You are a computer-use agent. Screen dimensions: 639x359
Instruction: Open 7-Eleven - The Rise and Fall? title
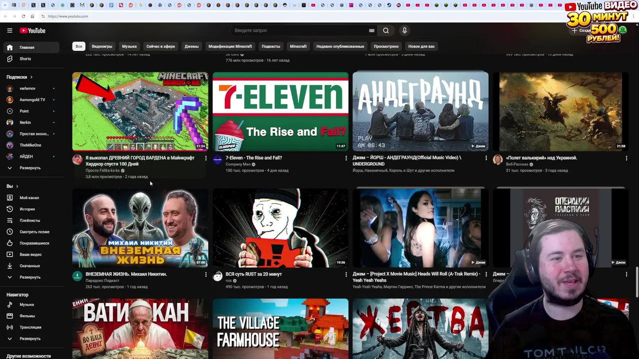point(254,158)
